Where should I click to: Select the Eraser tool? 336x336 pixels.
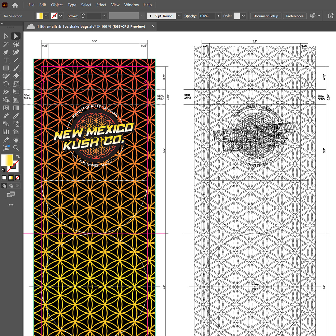pyautogui.click(x=16, y=76)
